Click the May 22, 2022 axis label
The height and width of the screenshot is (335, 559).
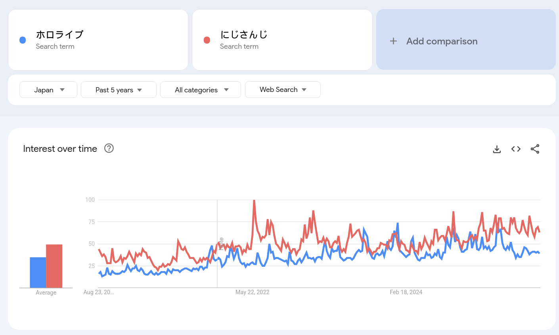pyautogui.click(x=253, y=292)
